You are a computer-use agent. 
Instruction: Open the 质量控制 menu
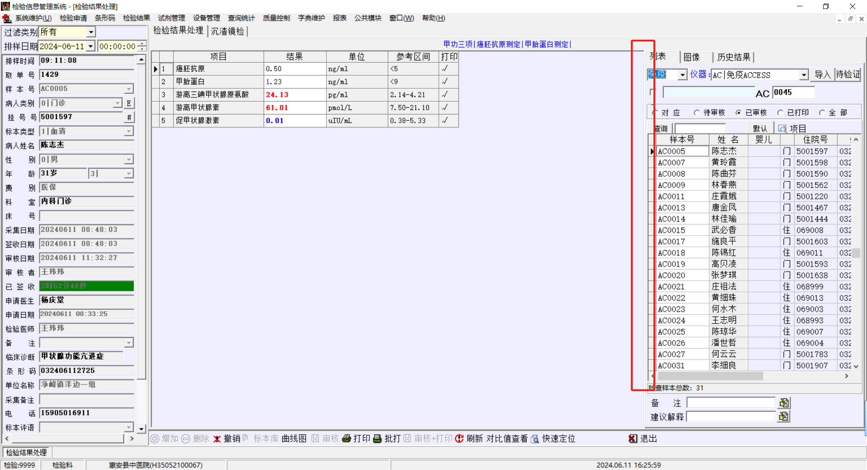[276, 18]
